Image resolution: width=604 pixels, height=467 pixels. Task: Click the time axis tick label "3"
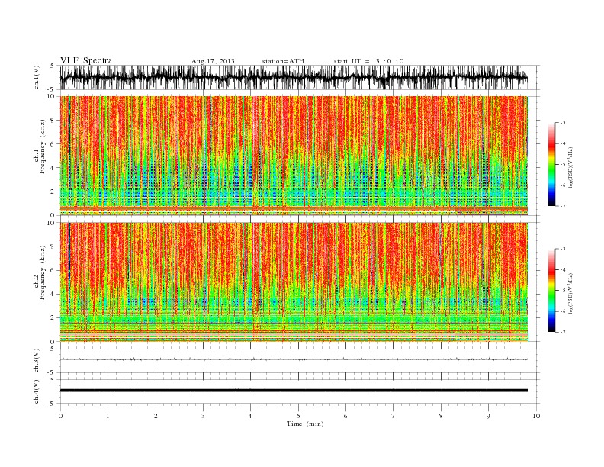[x=203, y=416]
